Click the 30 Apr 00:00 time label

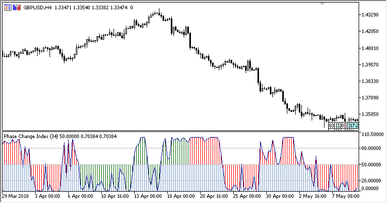pos(280,196)
